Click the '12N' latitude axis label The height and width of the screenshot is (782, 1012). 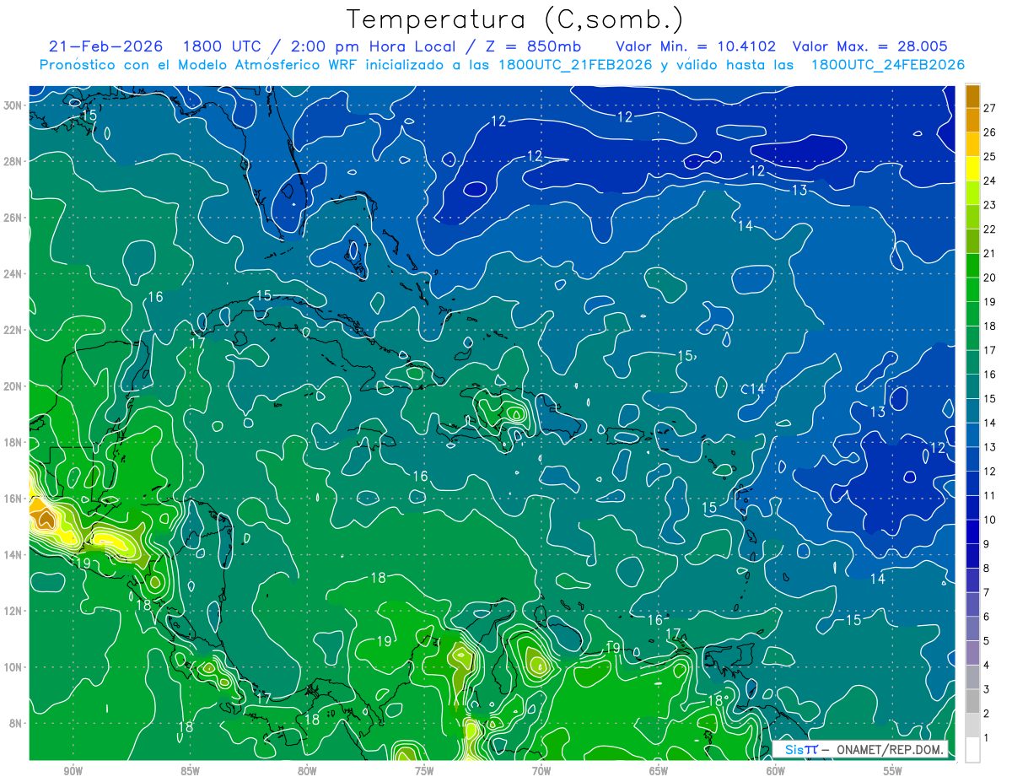(x=14, y=611)
